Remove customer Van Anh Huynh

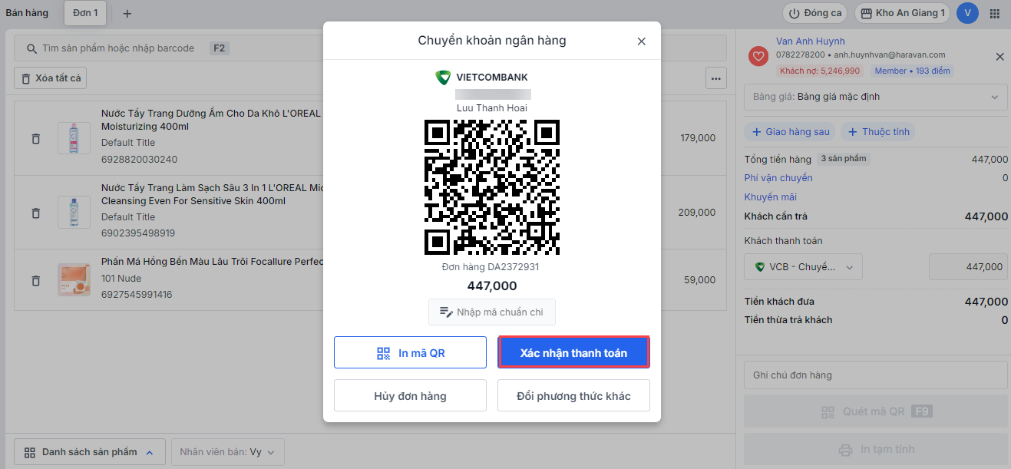tap(999, 57)
